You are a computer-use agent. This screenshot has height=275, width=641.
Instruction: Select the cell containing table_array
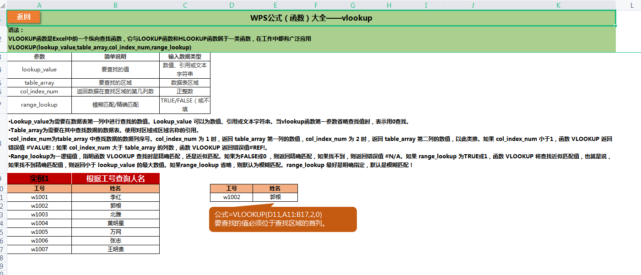pyautogui.click(x=39, y=82)
